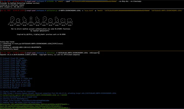Click "Setting up SMB Server on port 445"
Screen dimensions: 184x109
pyautogui.click(x=15, y=80)
